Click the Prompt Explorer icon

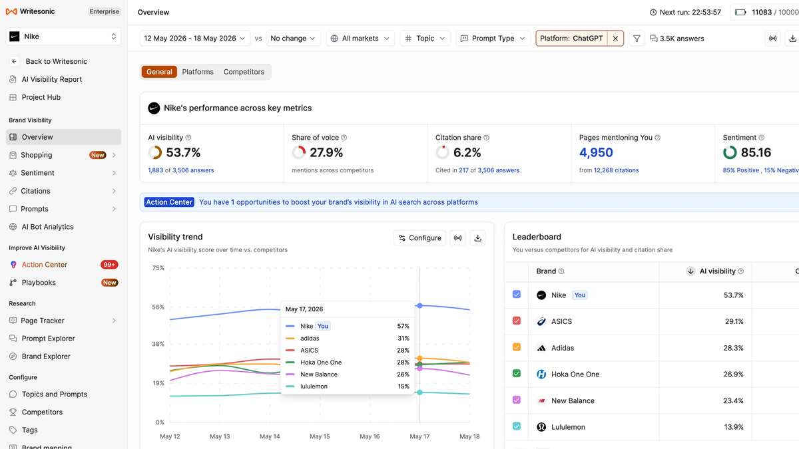tap(13, 339)
